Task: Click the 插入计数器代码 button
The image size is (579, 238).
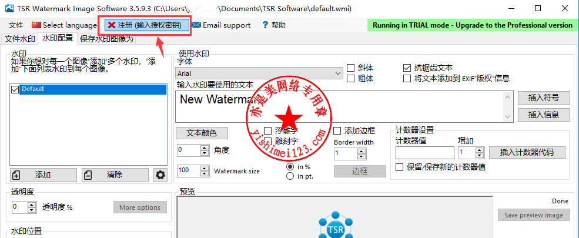Action: click(x=527, y=152)
